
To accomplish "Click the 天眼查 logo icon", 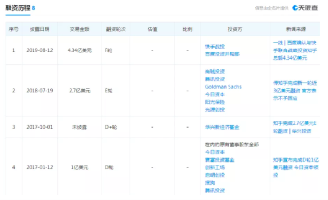I will [x=295, y=8].
